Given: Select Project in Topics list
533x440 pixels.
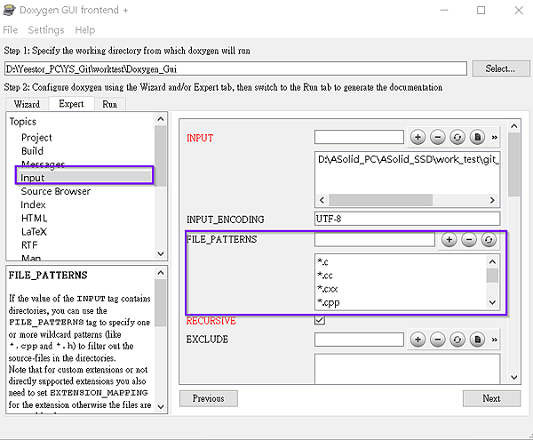Looking at the screenshot, I should point(36,138).
